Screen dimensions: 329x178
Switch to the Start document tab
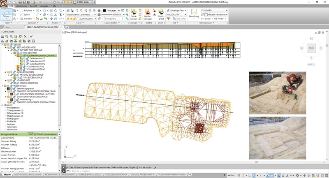(7, 27)
